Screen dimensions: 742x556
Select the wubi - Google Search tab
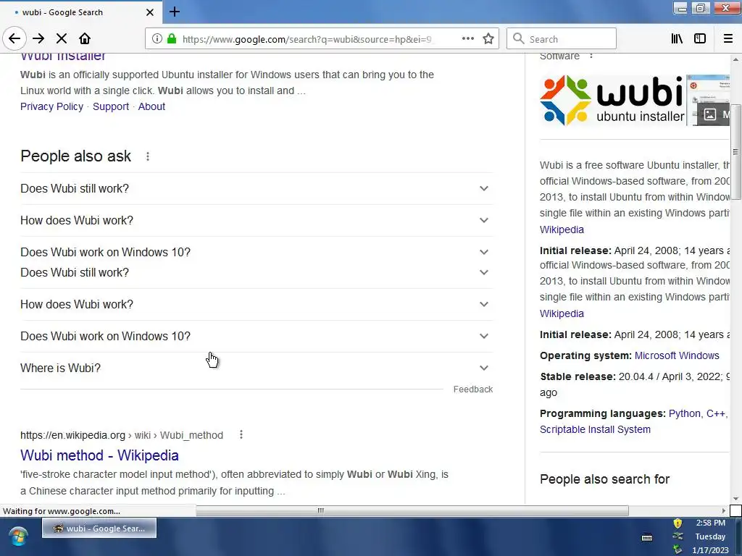coord(80,12)
